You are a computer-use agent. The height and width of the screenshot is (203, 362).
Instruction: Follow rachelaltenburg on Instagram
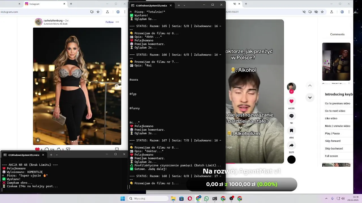pos(109,22)
